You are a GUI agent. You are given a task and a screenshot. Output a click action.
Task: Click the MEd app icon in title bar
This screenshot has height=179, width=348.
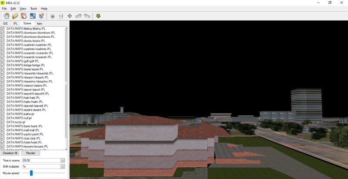pyautogui.click(x=3, y=3)
